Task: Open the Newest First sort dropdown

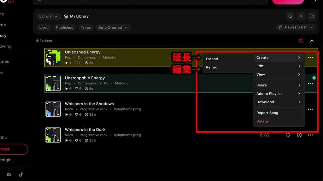Action: (296, 27)
